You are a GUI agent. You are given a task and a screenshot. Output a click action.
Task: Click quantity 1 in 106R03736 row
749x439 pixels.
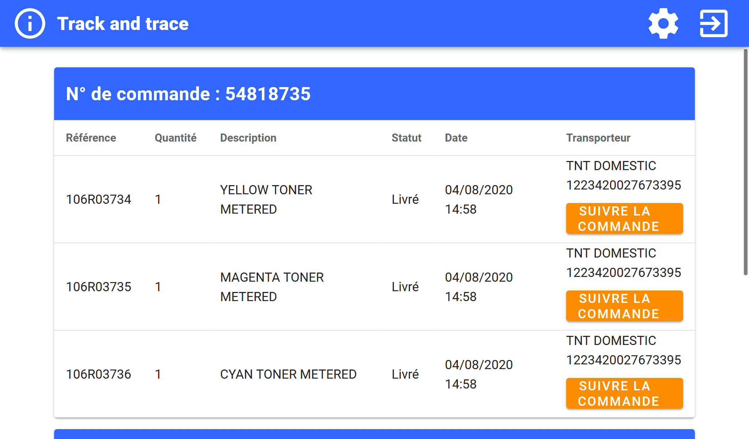point(158,374)
